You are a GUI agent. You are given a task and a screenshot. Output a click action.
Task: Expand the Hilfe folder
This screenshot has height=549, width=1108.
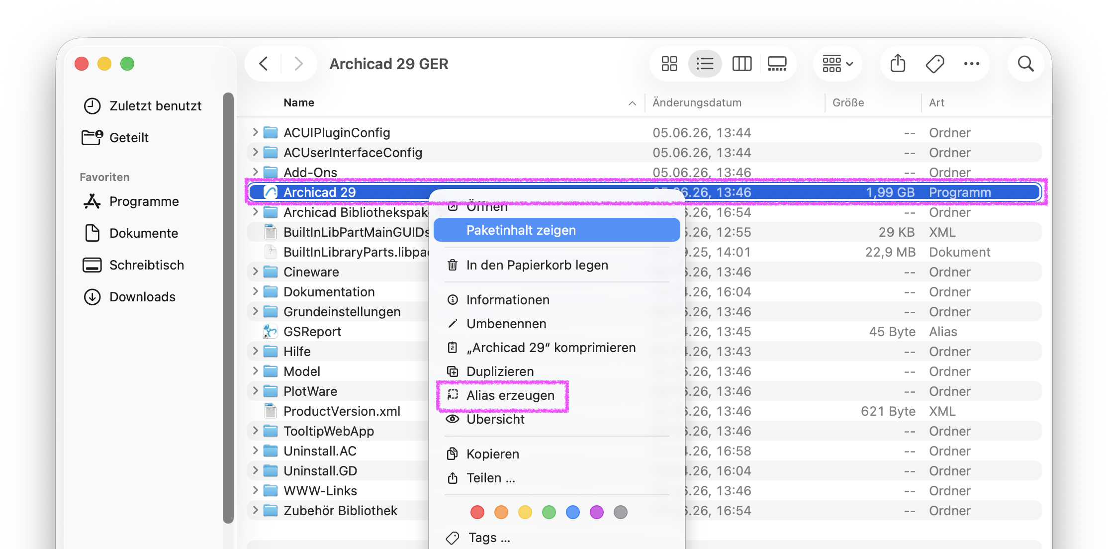coord(255,351)
